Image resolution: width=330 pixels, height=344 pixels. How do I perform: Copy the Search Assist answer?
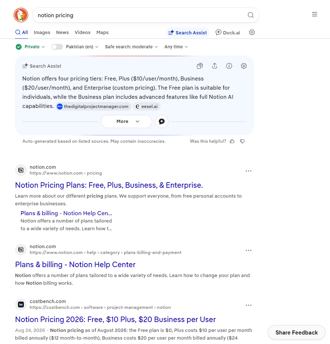coord(199,66)
